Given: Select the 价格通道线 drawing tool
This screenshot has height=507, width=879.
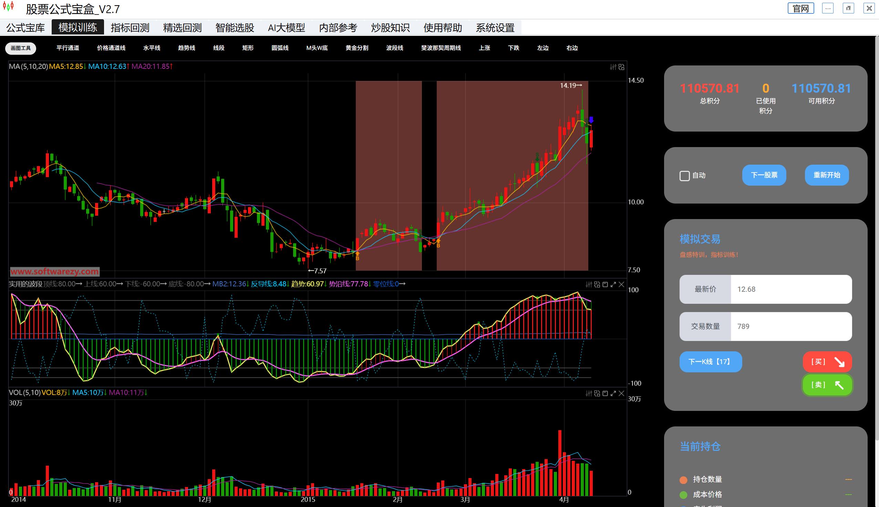Looking at the screenshot, I should [x=111, y=48].
